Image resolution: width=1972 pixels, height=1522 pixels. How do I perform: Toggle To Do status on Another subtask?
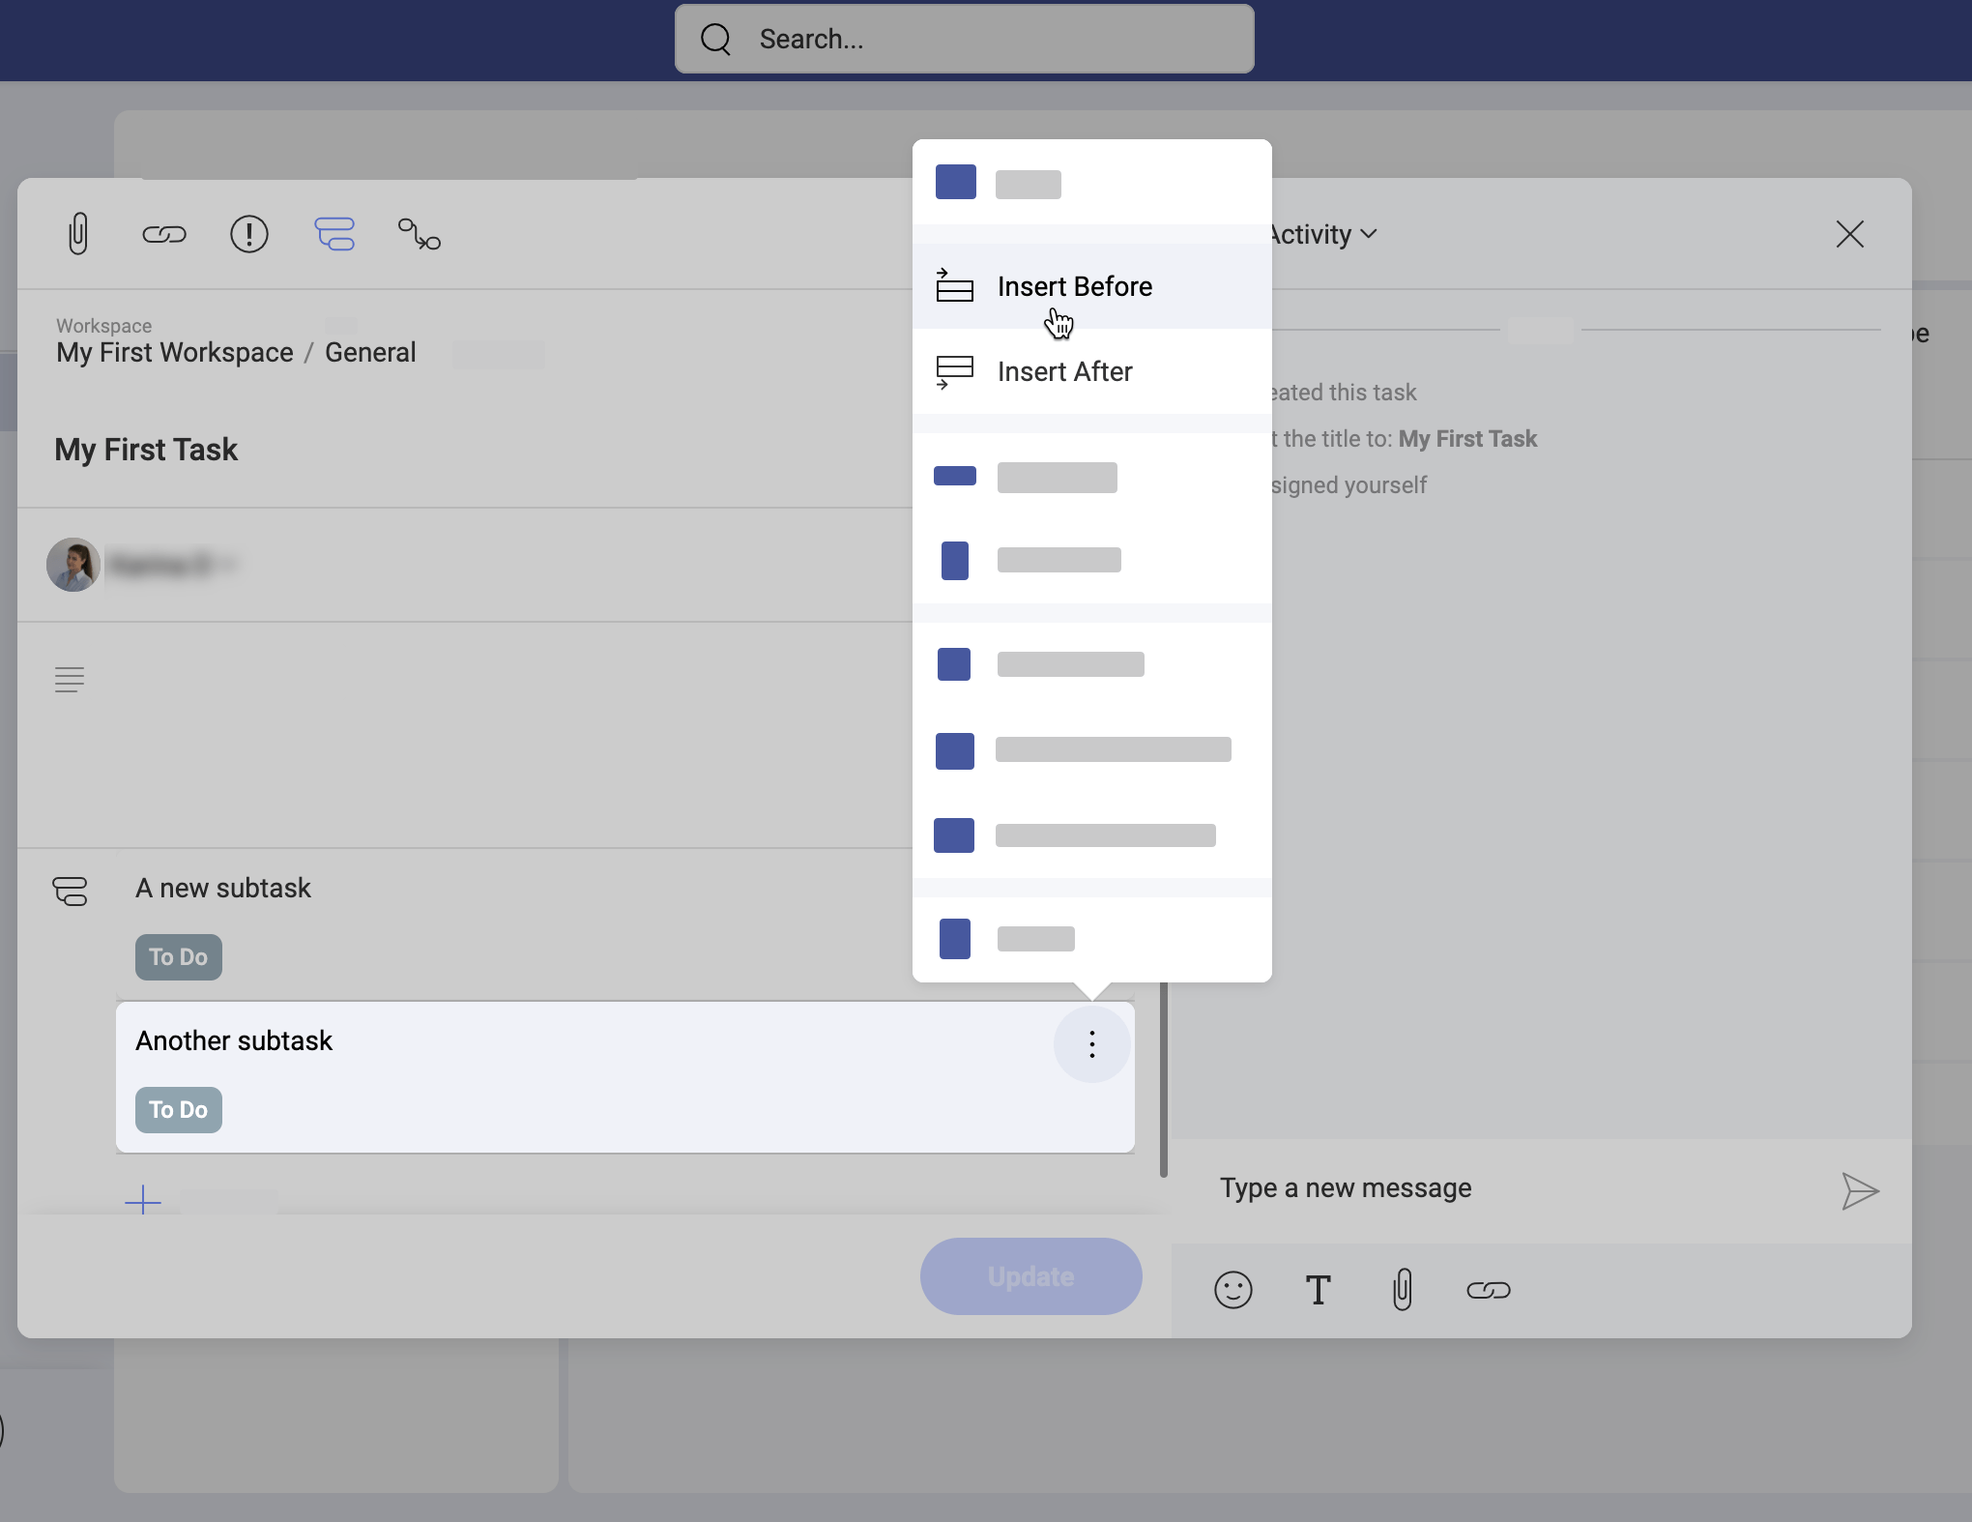(178, 1109)
